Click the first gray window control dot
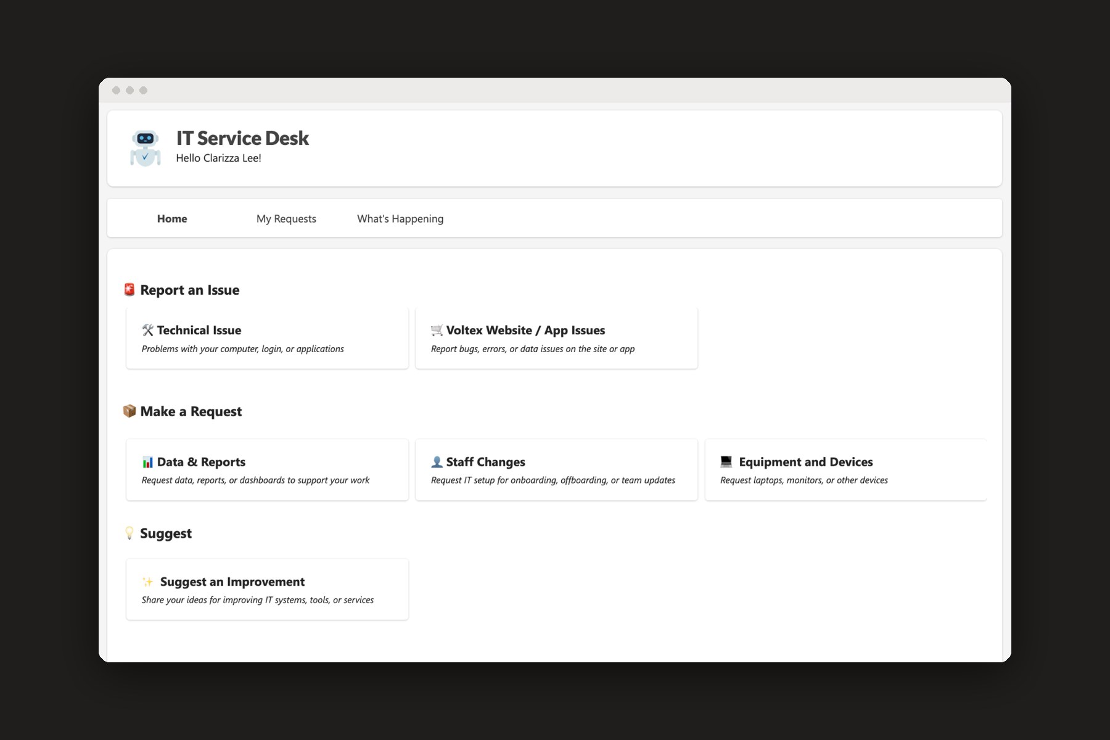This screenshot has width=1110, height=740. point(116,90)
